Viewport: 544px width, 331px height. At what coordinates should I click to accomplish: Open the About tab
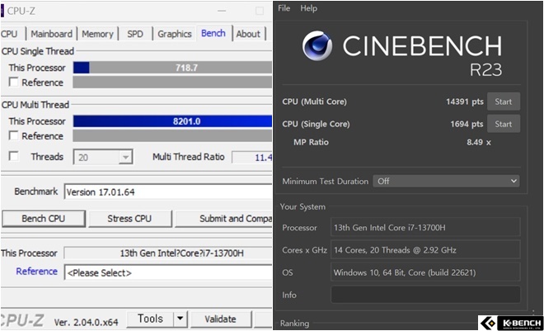pyautogui.click(x=248, y=34)
